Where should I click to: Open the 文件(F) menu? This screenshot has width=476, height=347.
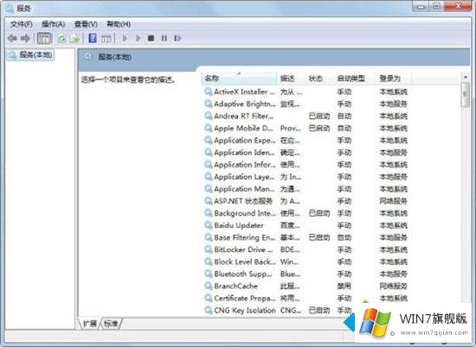pos(22,24)
